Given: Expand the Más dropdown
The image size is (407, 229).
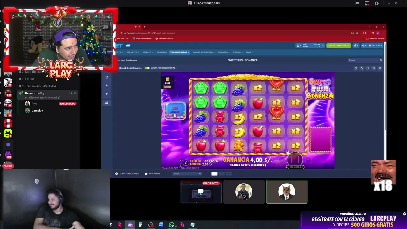Looking at the screenshot, I should (x=249, y=52).
